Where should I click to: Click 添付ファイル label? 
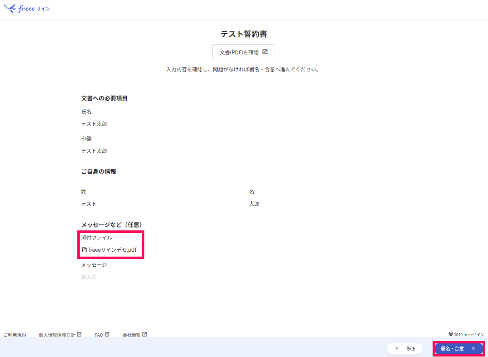(x=96, y=238)
